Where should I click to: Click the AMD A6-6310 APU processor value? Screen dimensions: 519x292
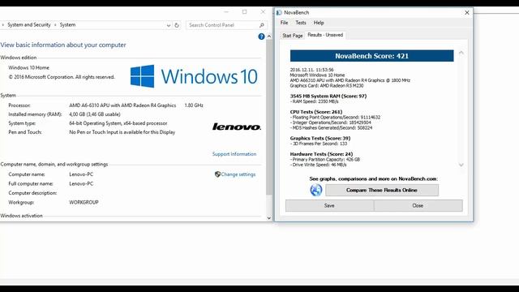point(122,105)
